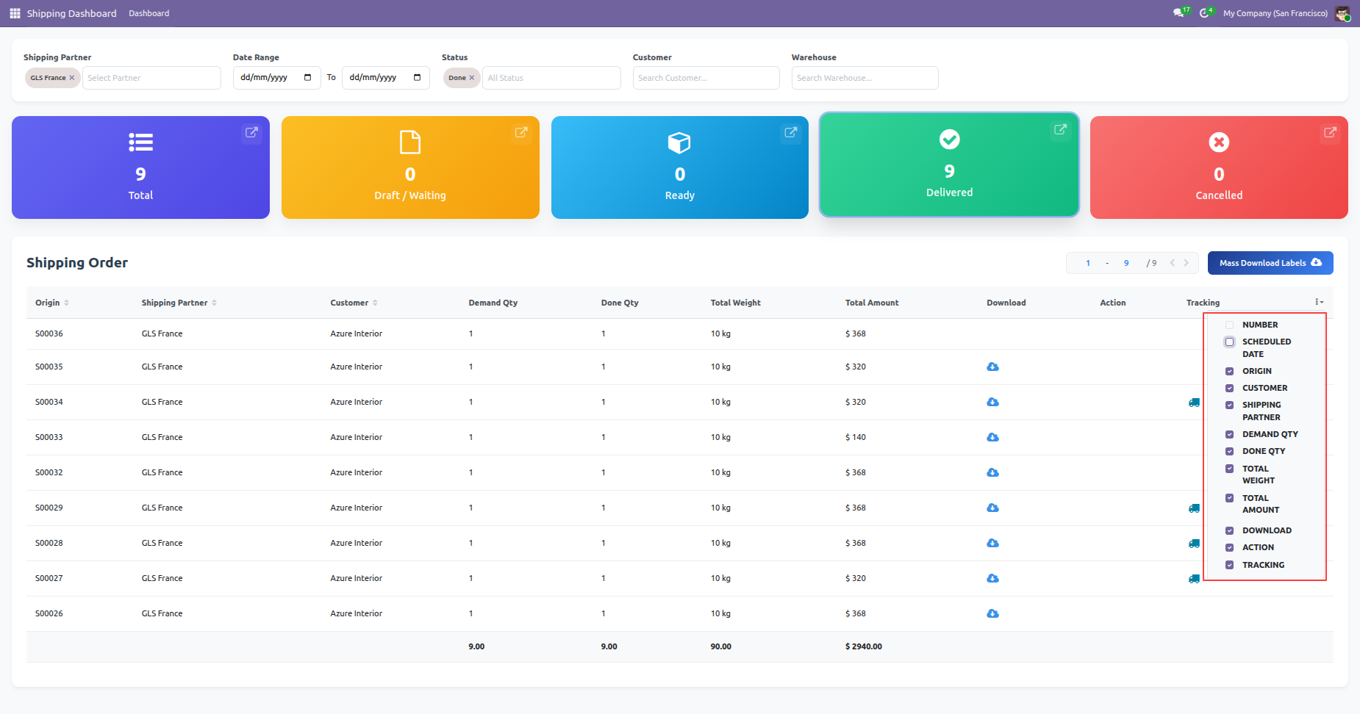This screenshot has width=1360, height=714.
Task: Click download cloud icon for order S00026
Action: [992, 613]
